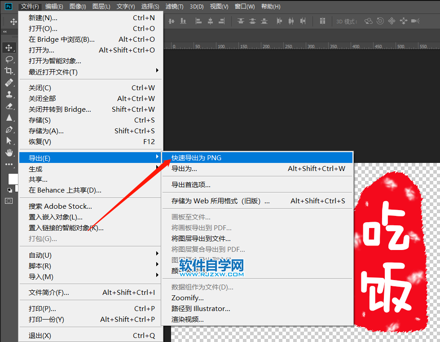Click the Ps application logo icon
This screenshot has height=342, width=440.
point(9,6)
